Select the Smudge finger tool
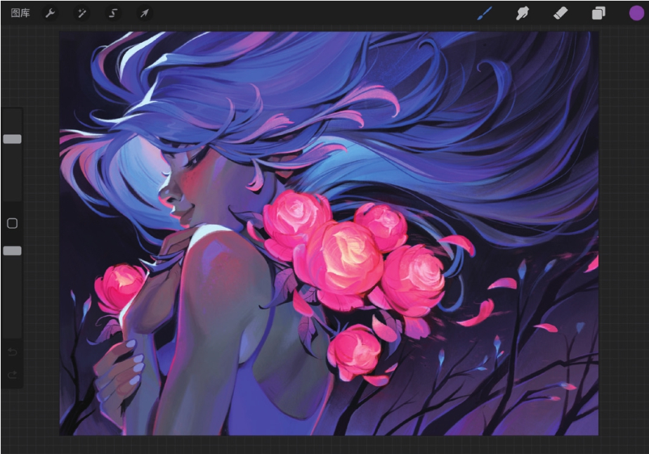 point(523,13)
